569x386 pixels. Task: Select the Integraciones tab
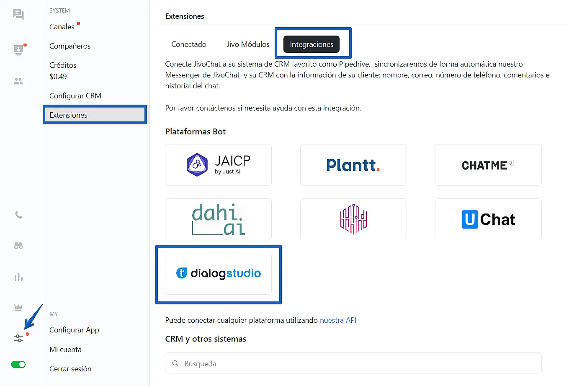pyautogui.click(x=312, y=44)
